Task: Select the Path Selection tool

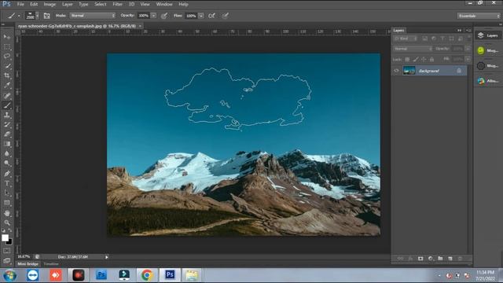Action: [7, 193]
